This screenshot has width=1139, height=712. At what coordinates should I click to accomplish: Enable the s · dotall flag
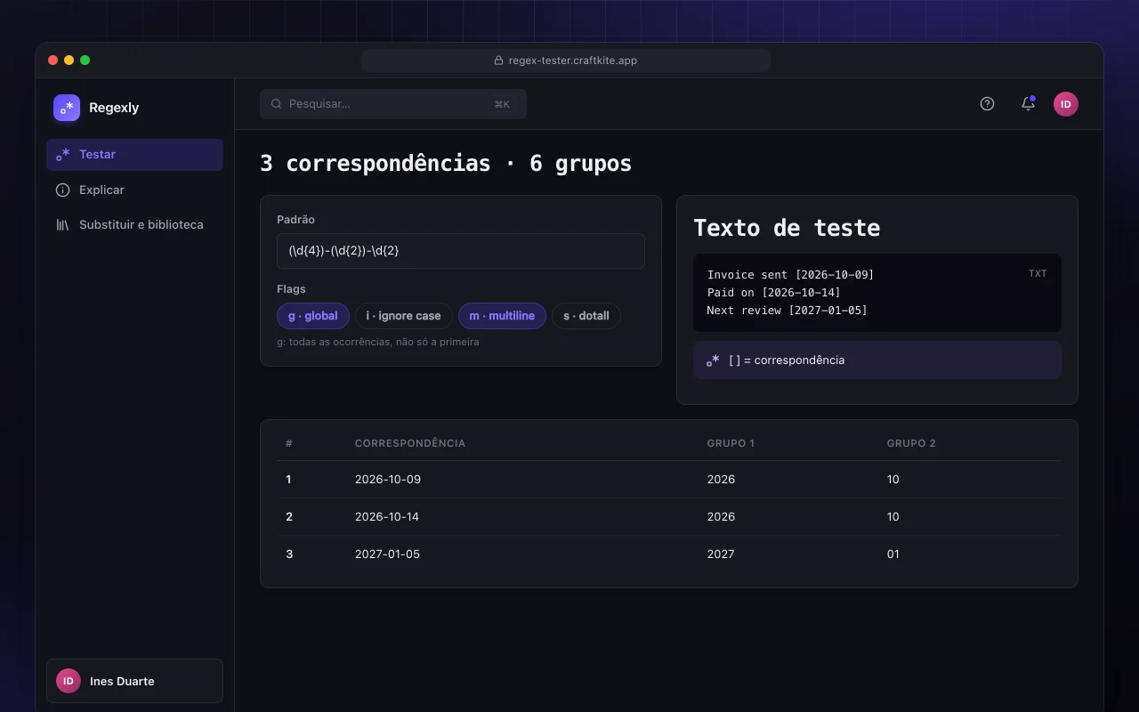coord(586,316)
